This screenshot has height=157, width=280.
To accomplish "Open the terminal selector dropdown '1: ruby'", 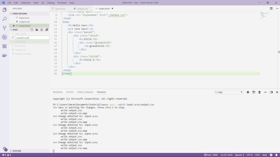I will tap(228, 92).
